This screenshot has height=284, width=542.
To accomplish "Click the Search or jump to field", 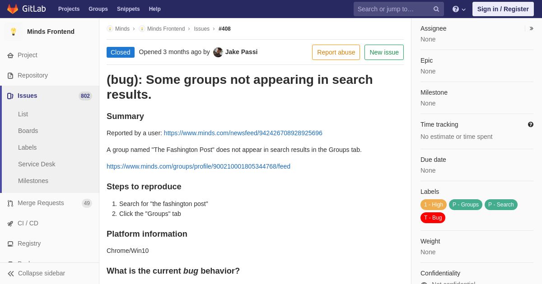I will (399, 9).
